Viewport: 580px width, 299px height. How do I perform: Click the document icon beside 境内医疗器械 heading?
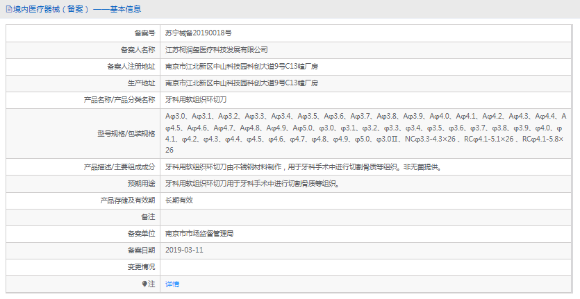pyautogui.click(x=9, y=9)
